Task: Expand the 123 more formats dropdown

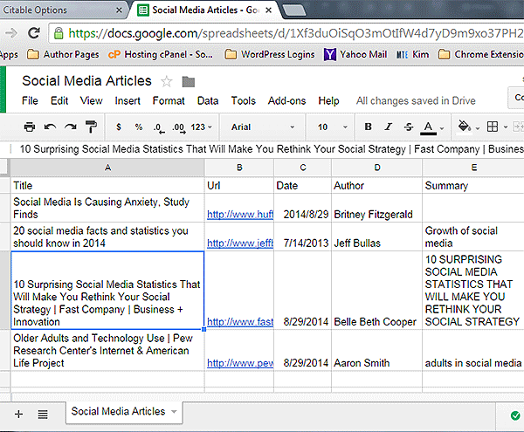Action: (x=200, y=127)
